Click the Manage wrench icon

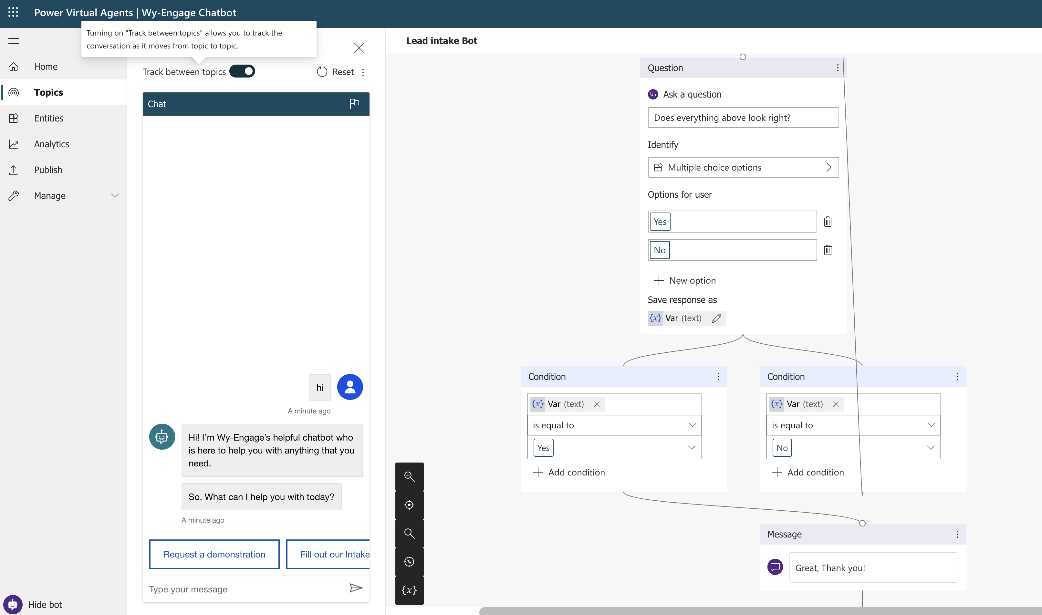(x=13, y=196)
